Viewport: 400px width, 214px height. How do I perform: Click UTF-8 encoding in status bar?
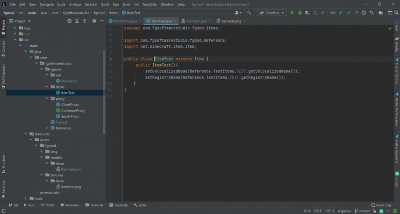(330, 211)
